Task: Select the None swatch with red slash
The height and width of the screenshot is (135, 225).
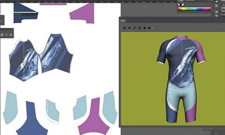Action: [x=179, y=5]
